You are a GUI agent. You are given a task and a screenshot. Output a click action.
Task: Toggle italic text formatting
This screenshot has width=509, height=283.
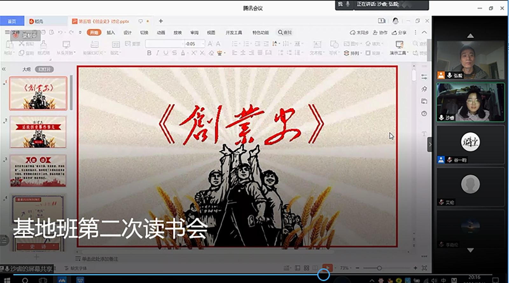coord(157,53)
